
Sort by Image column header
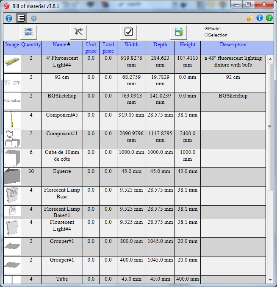[12, 48]
